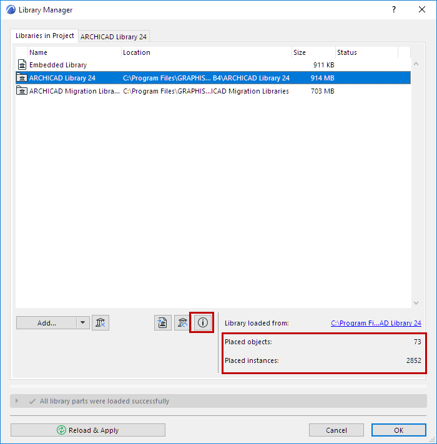Image resolution: width=437 pixels, height=444 pixels.
Task: Click the Name column header
Action: tap(74, 52)
